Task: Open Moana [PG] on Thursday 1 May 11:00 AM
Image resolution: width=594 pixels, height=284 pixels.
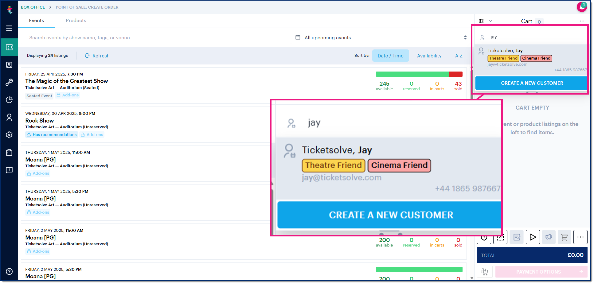Action: (x=41, y=160)
